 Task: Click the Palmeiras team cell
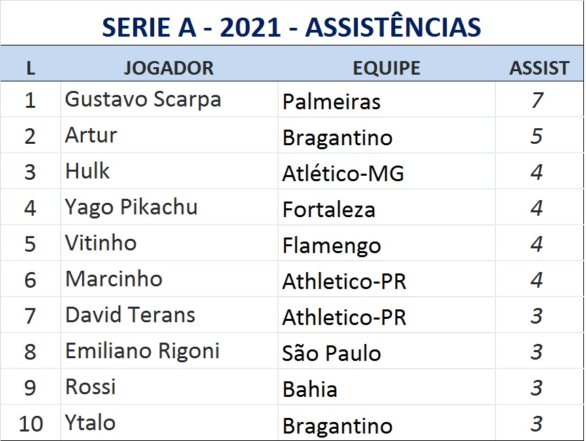point(331,102)
